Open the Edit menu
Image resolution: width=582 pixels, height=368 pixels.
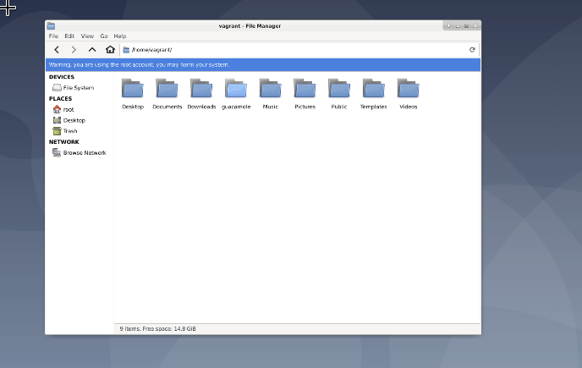pos(69,36)
